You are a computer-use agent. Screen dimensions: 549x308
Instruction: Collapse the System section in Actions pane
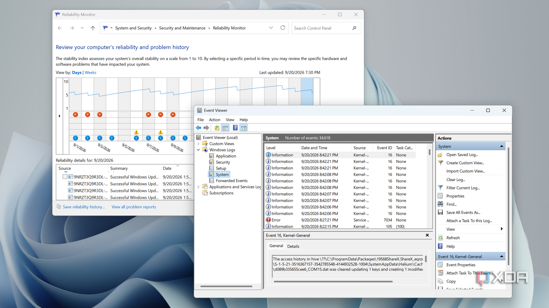click(x=501, y=146)
